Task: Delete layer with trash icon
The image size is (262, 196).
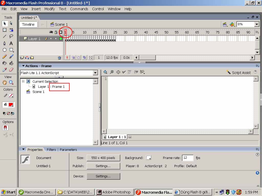Action: (x=59, y=58)
